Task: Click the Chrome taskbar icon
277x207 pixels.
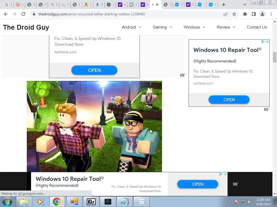Action: point(57,202)
